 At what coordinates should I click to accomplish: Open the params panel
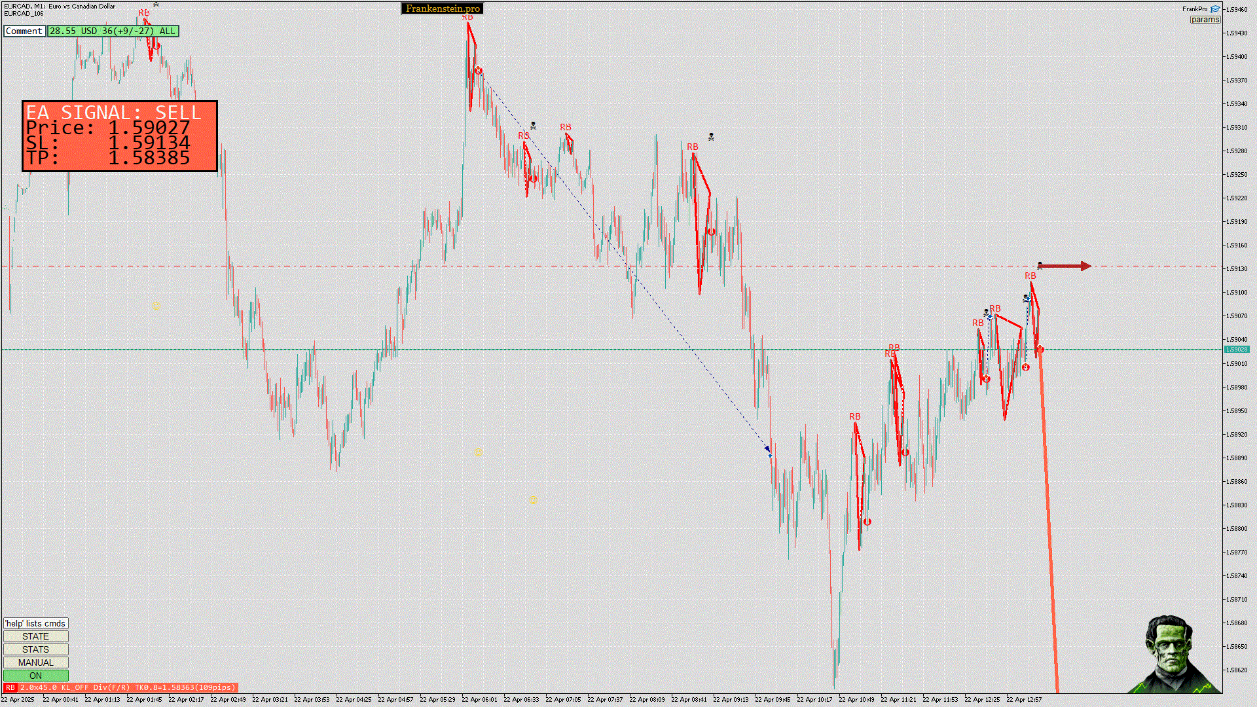click(1205, 20)
